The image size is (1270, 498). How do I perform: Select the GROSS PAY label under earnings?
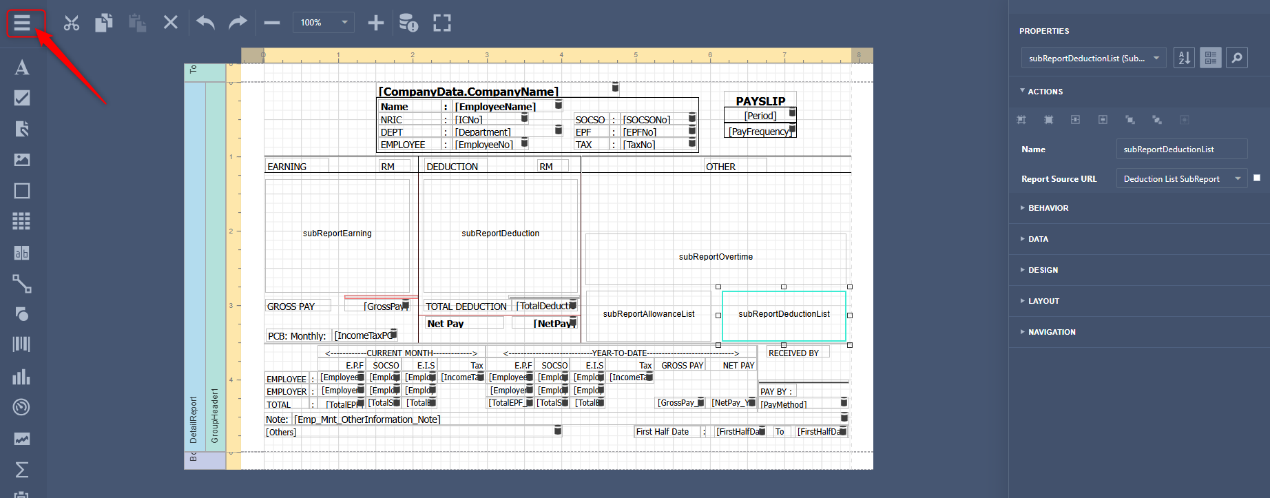[298, 306]
